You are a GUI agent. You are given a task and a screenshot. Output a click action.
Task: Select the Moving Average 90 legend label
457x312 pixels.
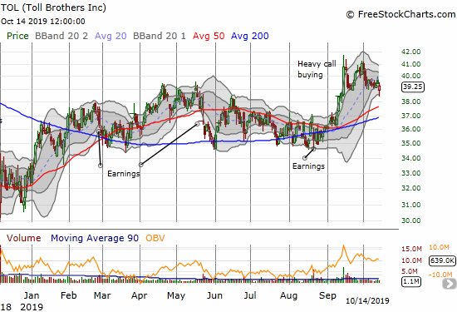click(95, 238)
